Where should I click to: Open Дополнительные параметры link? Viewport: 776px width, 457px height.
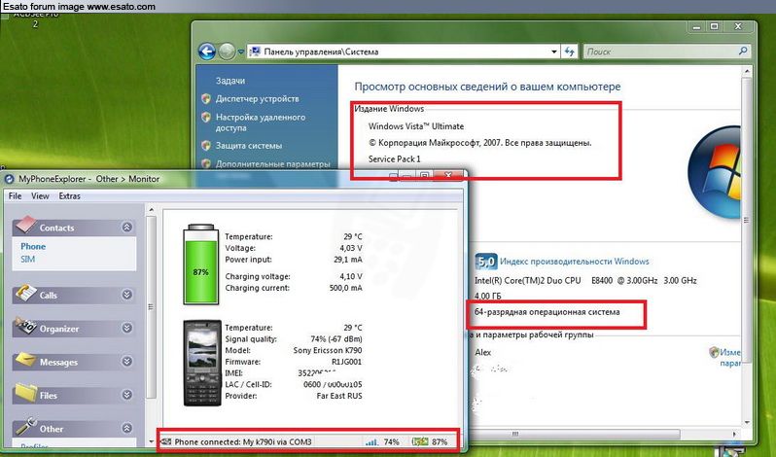coord(272,163)
